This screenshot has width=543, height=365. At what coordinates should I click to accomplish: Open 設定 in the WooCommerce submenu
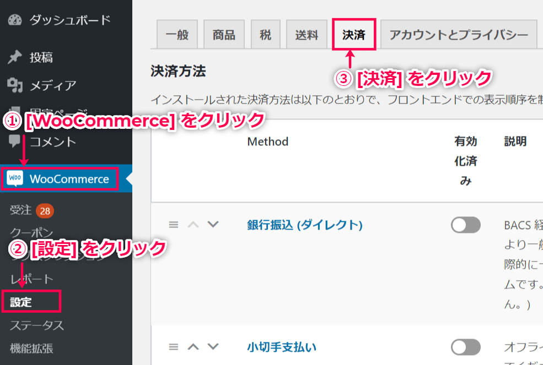click(x=21, y=302)
